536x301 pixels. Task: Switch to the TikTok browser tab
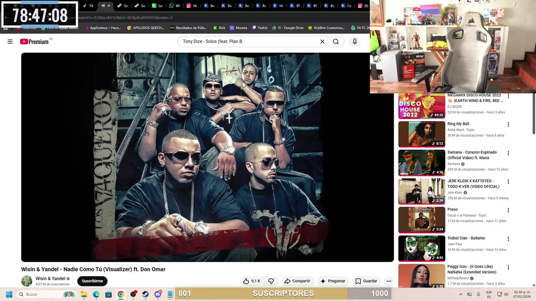point(88,5)
